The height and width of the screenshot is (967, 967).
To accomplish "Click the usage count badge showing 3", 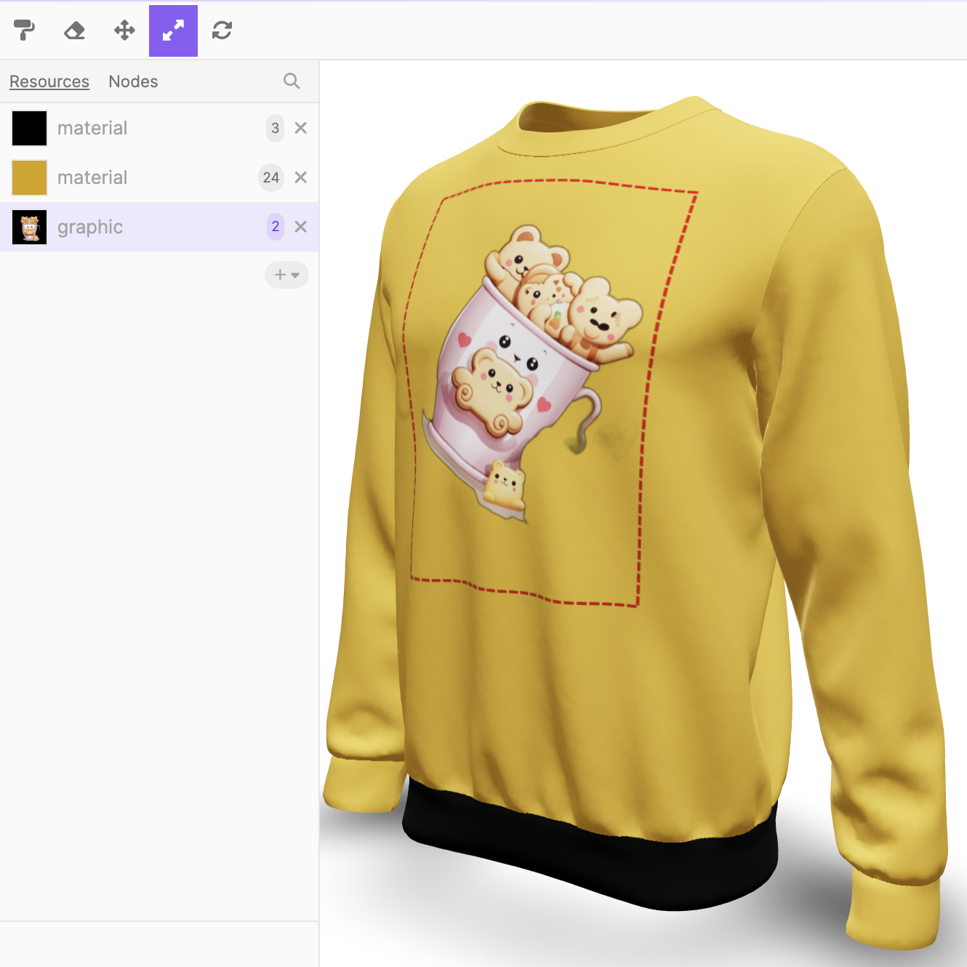I will click(275, 128).
